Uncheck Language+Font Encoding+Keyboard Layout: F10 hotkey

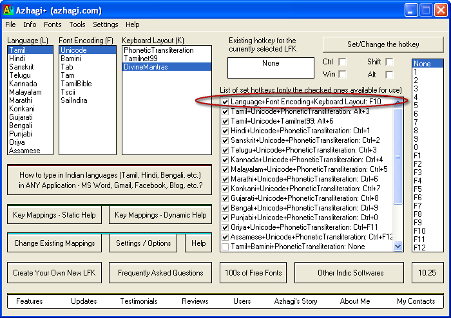(x=225, y=102)
